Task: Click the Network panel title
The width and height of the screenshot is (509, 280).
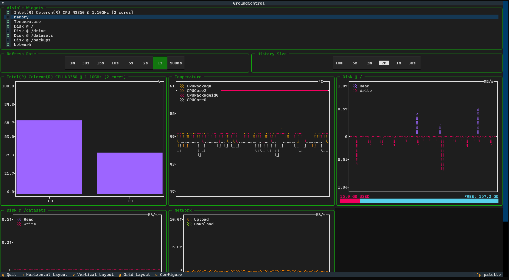Action: click(183, 210)
